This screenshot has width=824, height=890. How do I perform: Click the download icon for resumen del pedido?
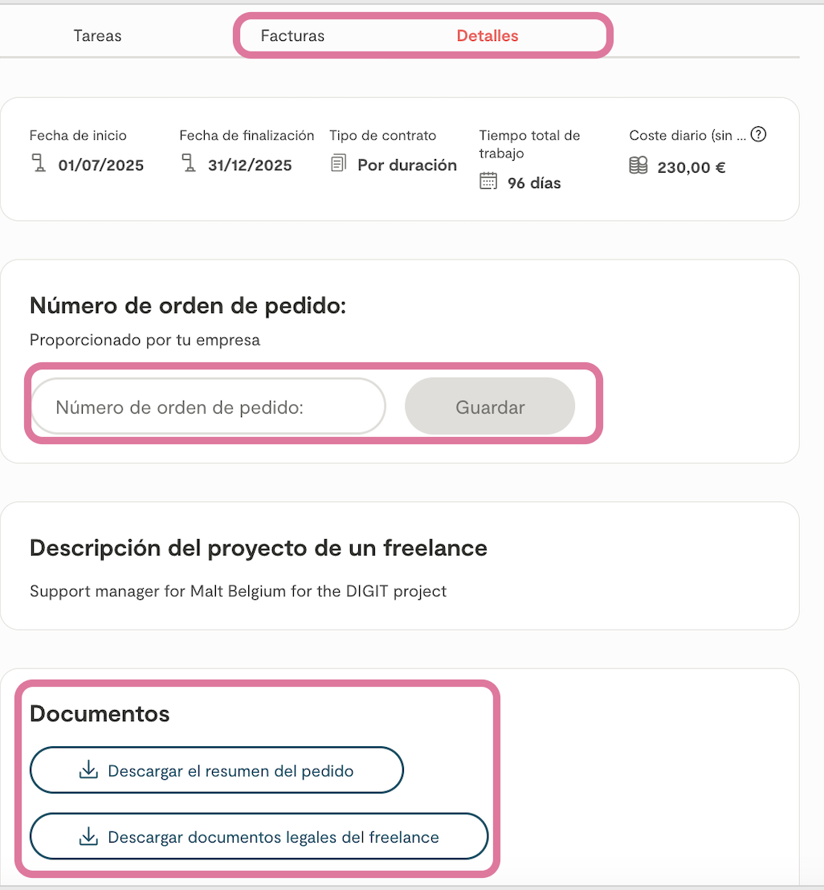pos(88,771)
